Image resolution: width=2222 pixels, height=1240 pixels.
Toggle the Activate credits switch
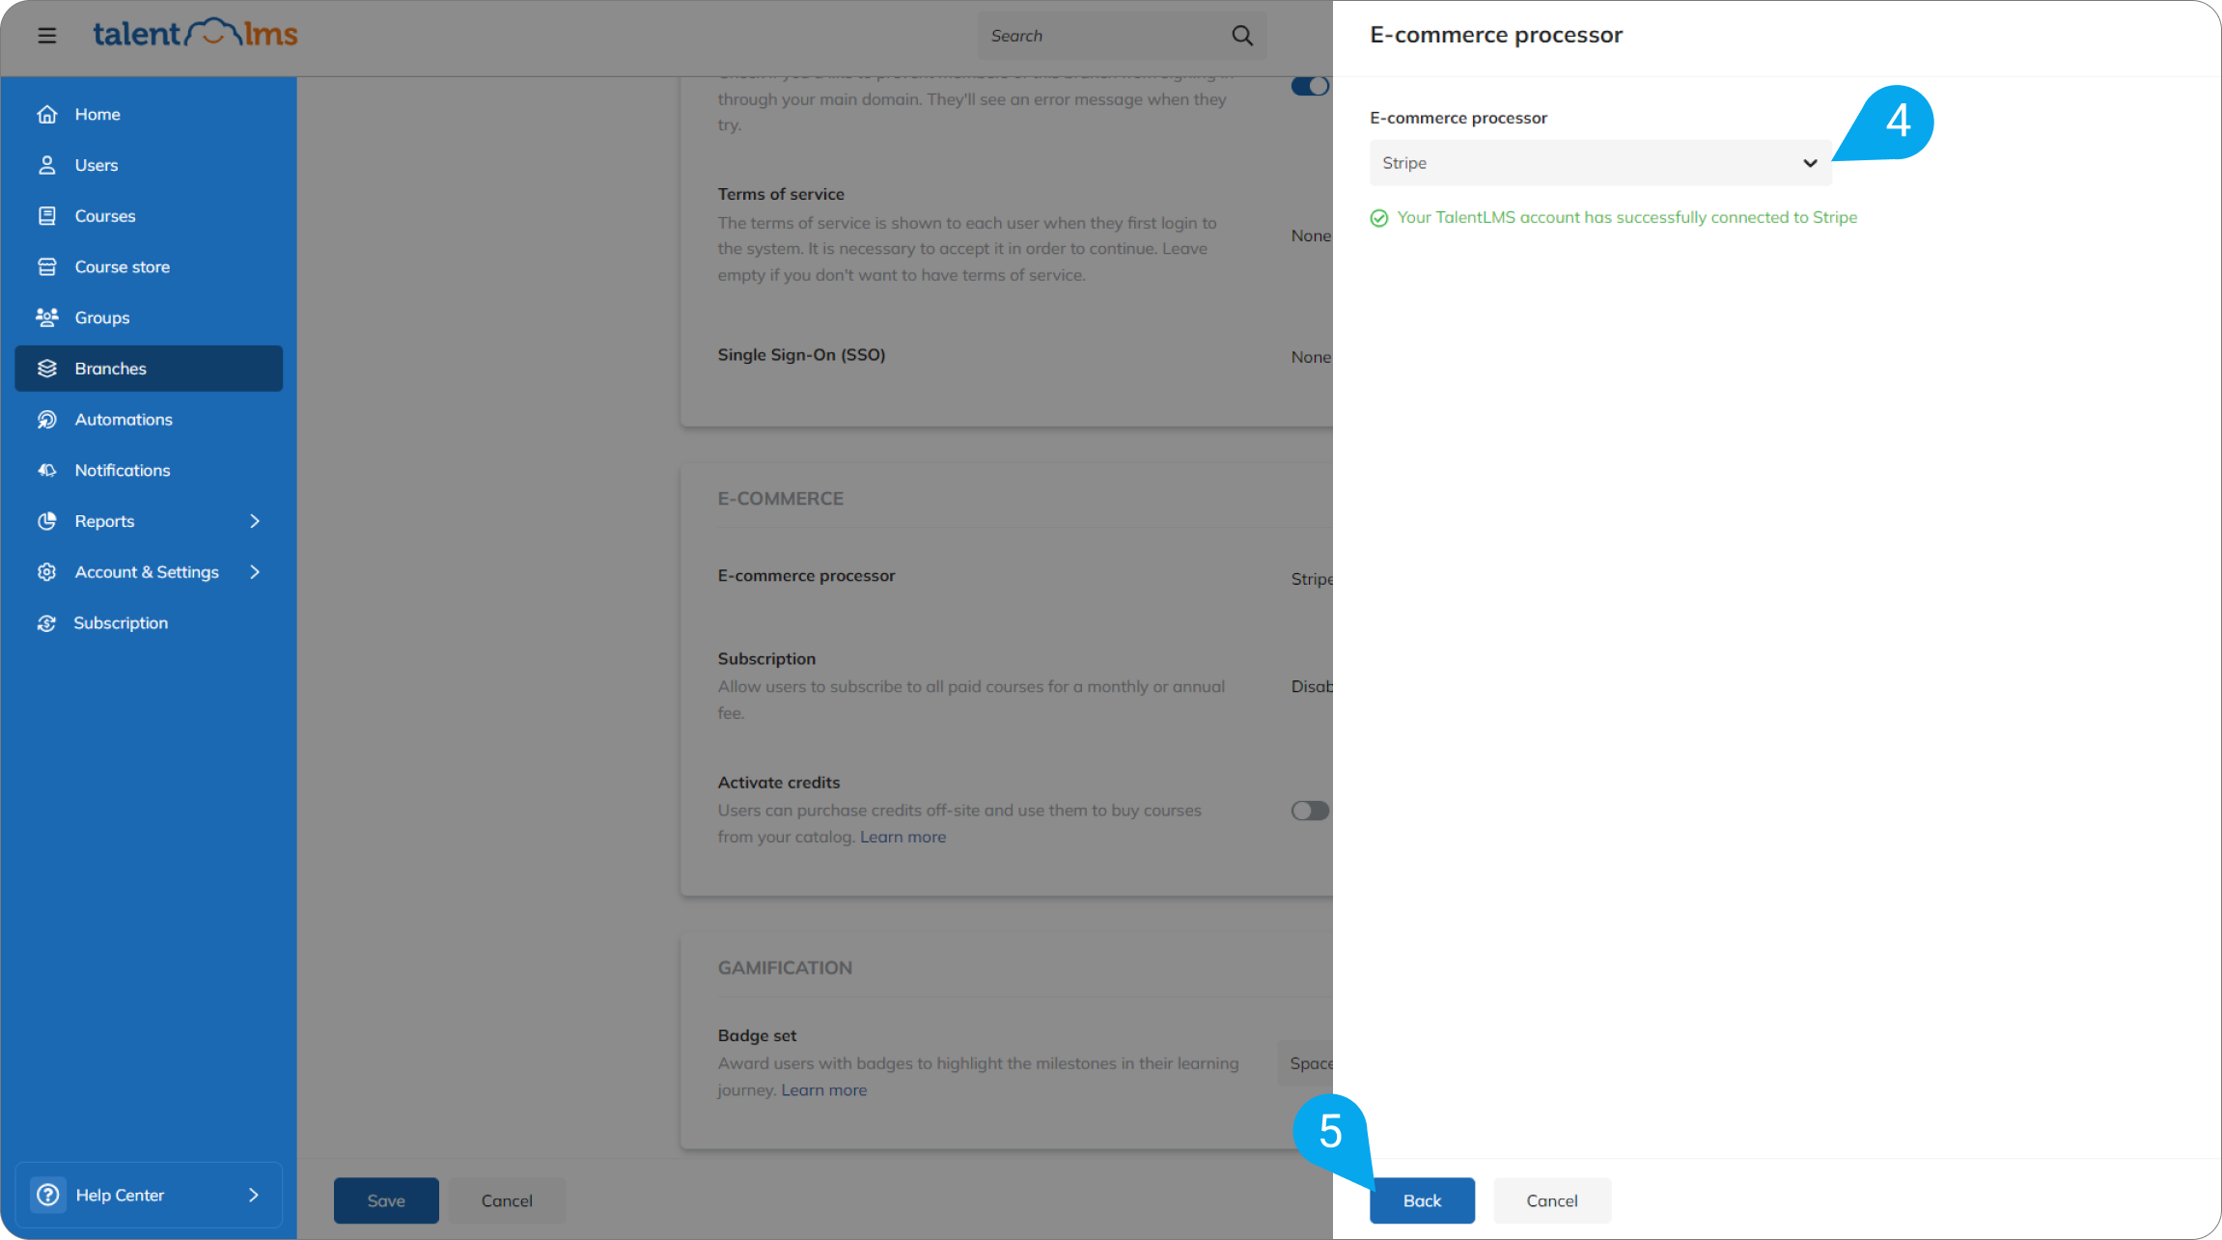coord(1311,811)
